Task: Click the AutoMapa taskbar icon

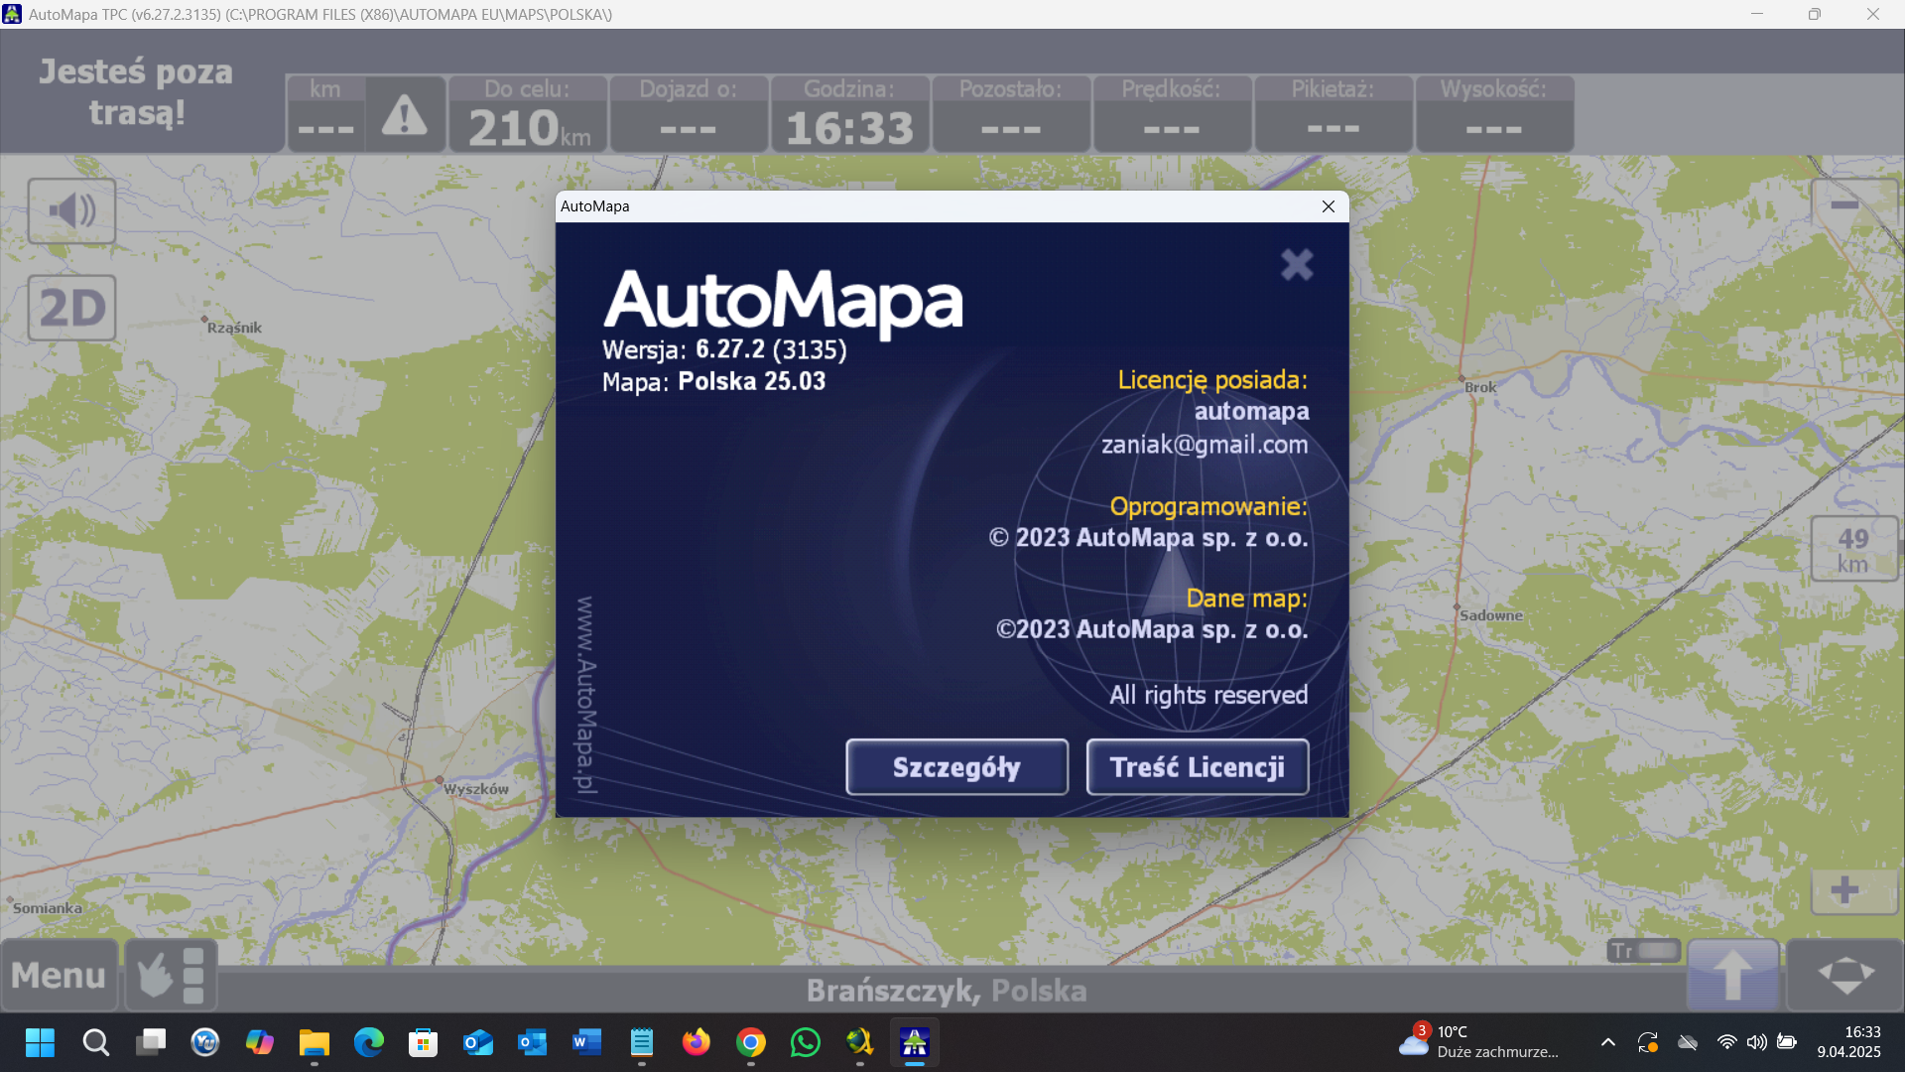Action: point(915,1042)
